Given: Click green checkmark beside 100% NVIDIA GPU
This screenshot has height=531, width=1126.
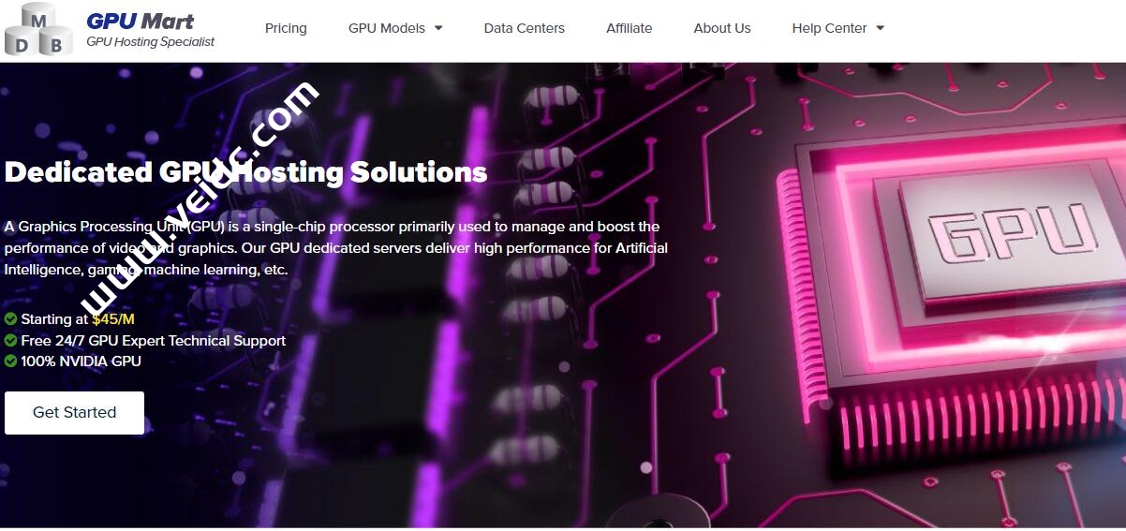Looking at the screenshot, I should 10,361.
